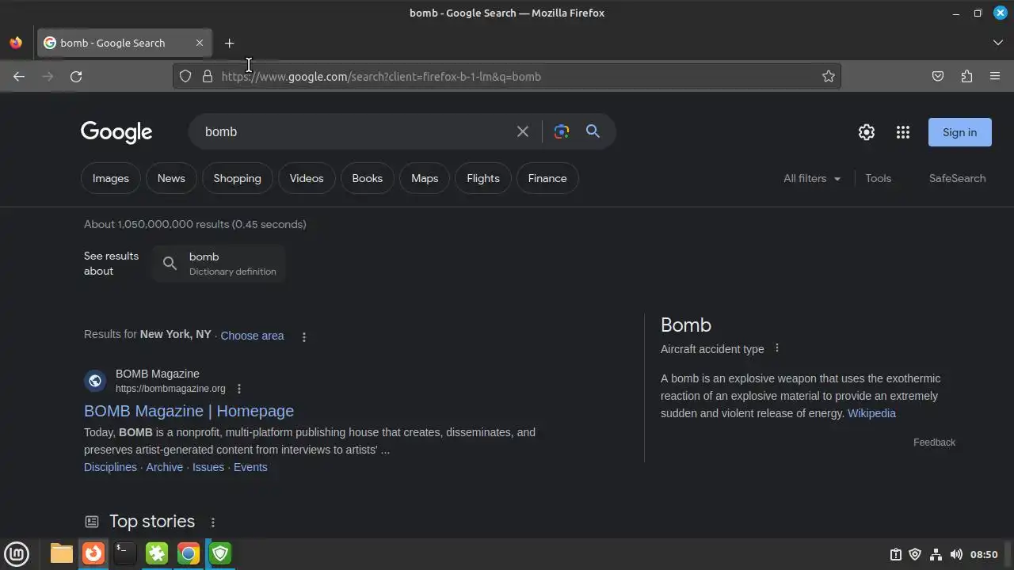Open the list all tabs chevron
This screenshot has width=1014, height=570.
[998, 43]
